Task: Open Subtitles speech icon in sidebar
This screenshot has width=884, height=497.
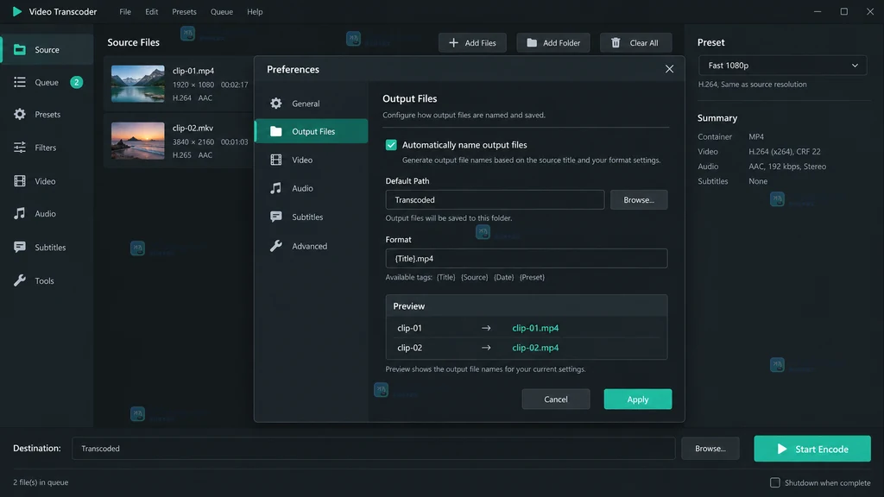Action: pyautogui.click(x=20, y=248)
